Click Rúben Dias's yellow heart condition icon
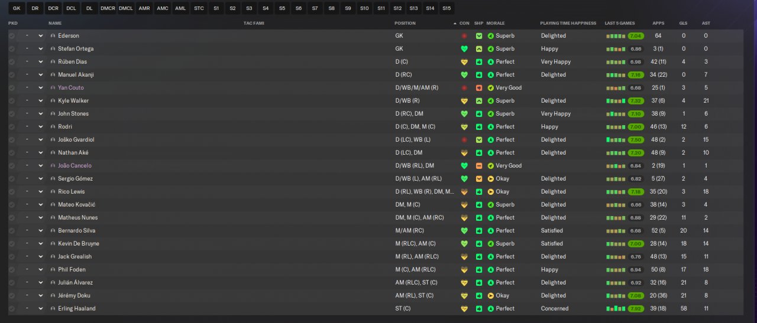Image resolution: width=757 pixels, height=323 pixels. coord(464,62)
